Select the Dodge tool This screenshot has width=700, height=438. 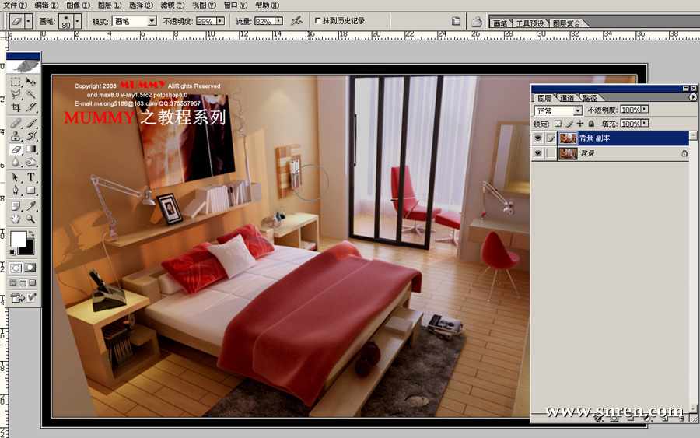pyautogui.click(x=30, y=162)
